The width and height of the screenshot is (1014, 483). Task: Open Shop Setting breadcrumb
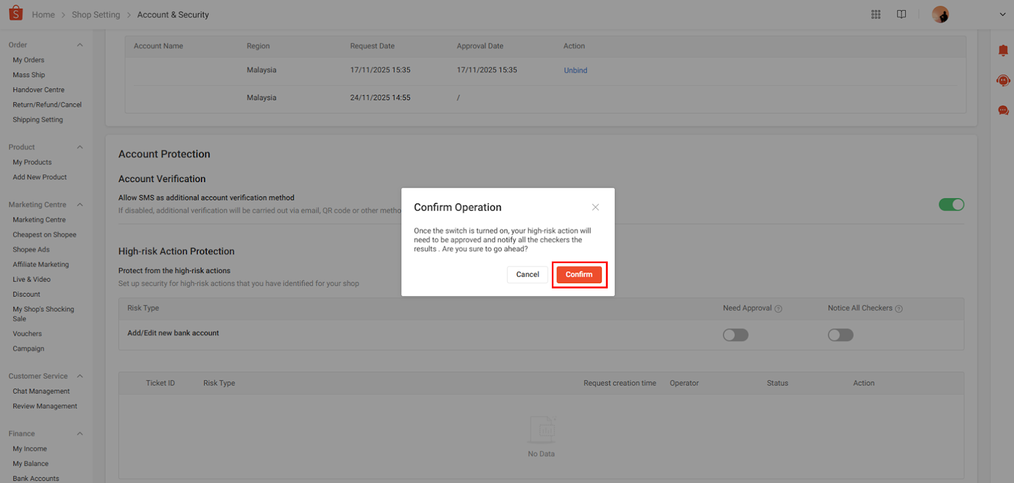[x=96, y=15]
